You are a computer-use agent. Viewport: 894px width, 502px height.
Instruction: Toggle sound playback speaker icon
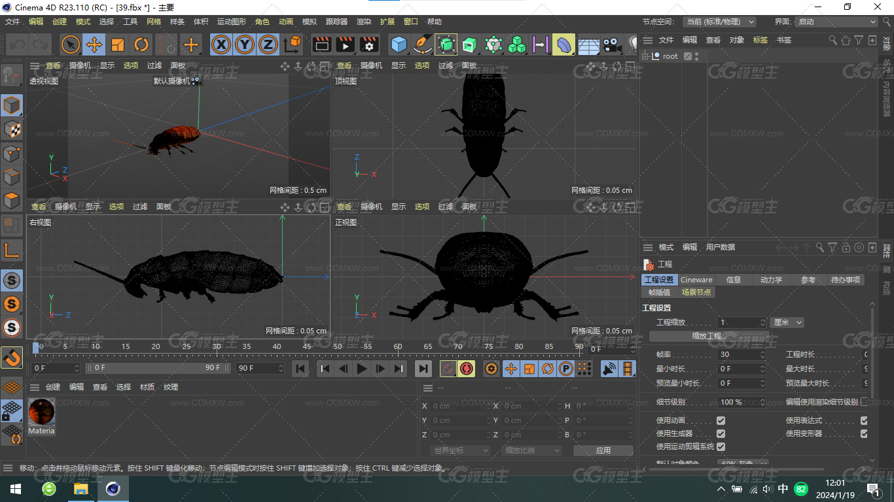pyautogui.click(x=609, y=369)
